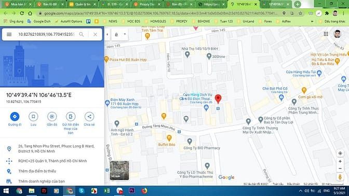
Task: Open the printer dropdown arrow on map toolbar
Action: 125,34
